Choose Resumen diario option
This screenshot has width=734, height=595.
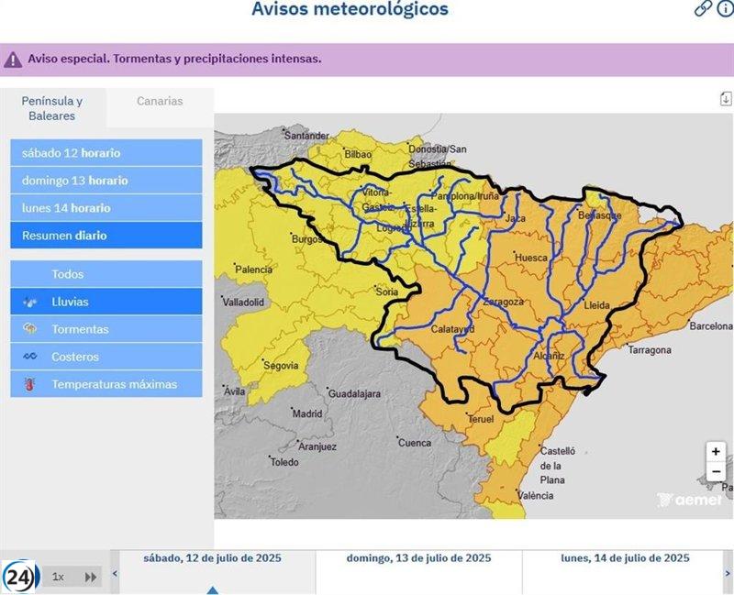[x=106, y=236]
